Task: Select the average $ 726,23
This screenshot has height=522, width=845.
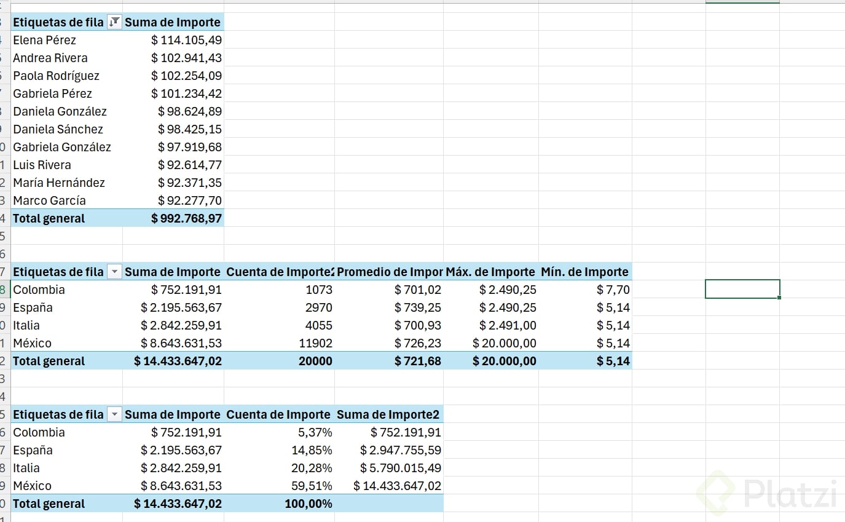Action: (418, 343)
